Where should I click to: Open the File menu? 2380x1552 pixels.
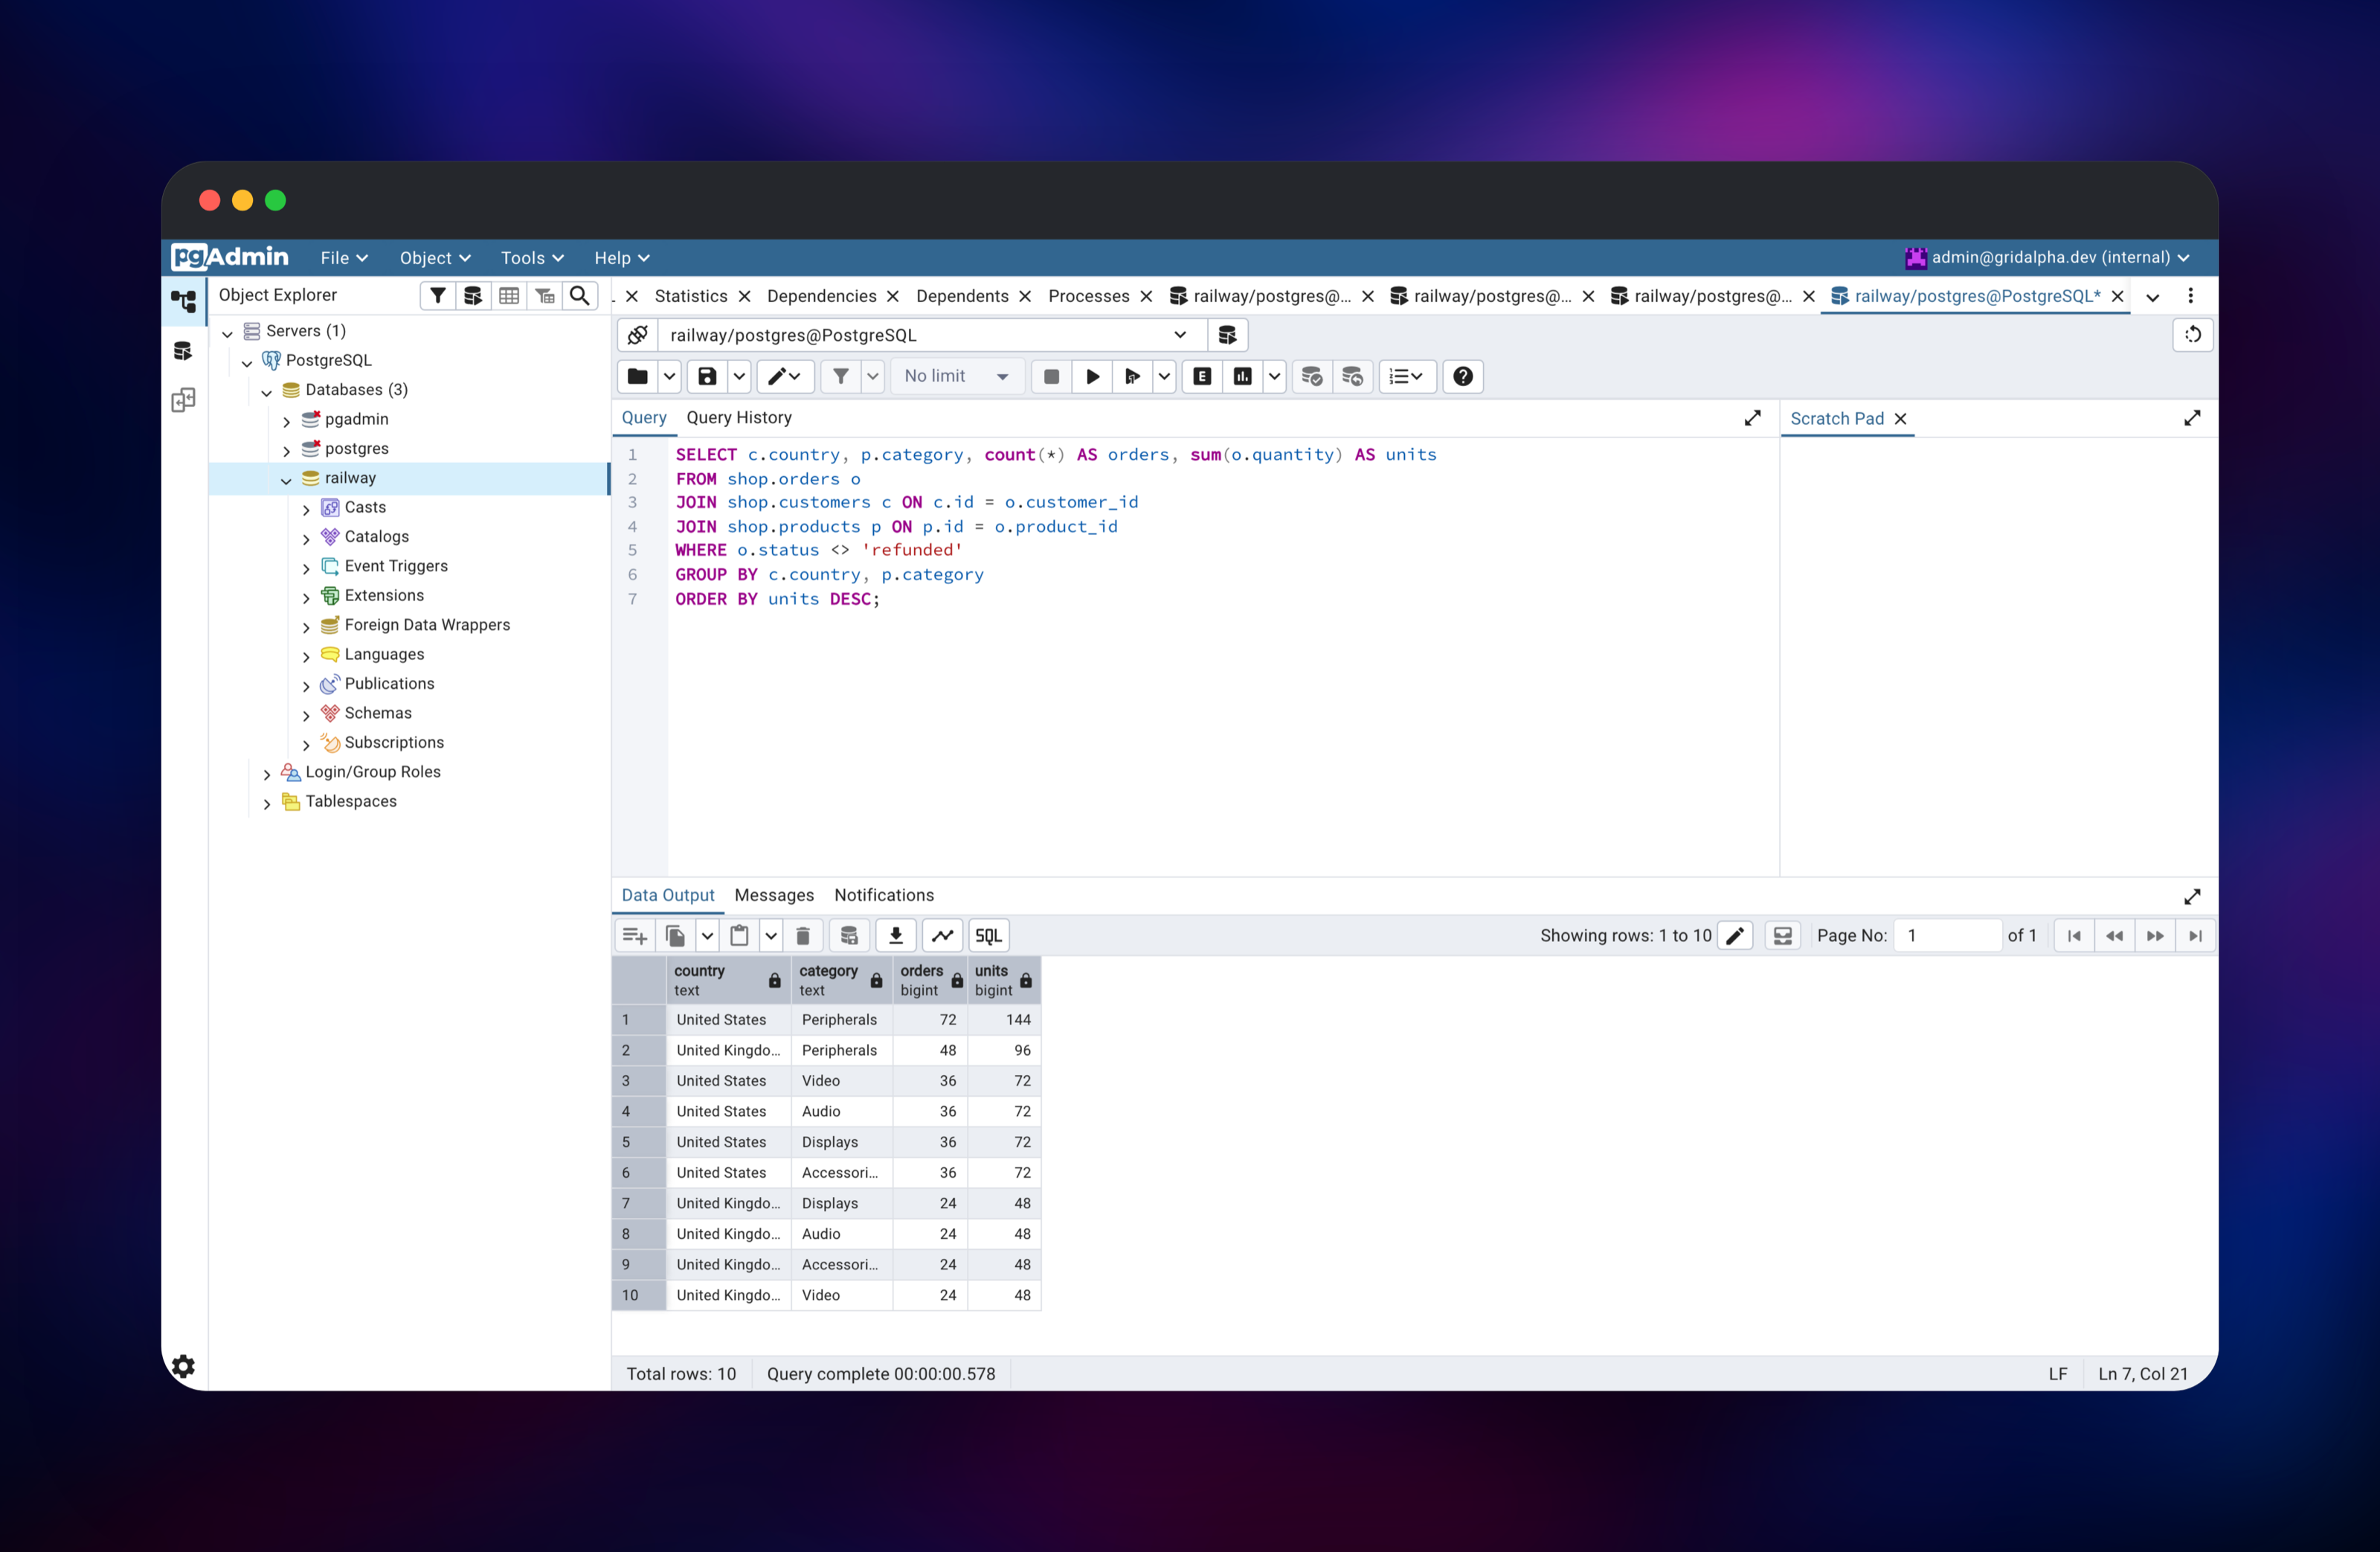click(x=344, y=258)
